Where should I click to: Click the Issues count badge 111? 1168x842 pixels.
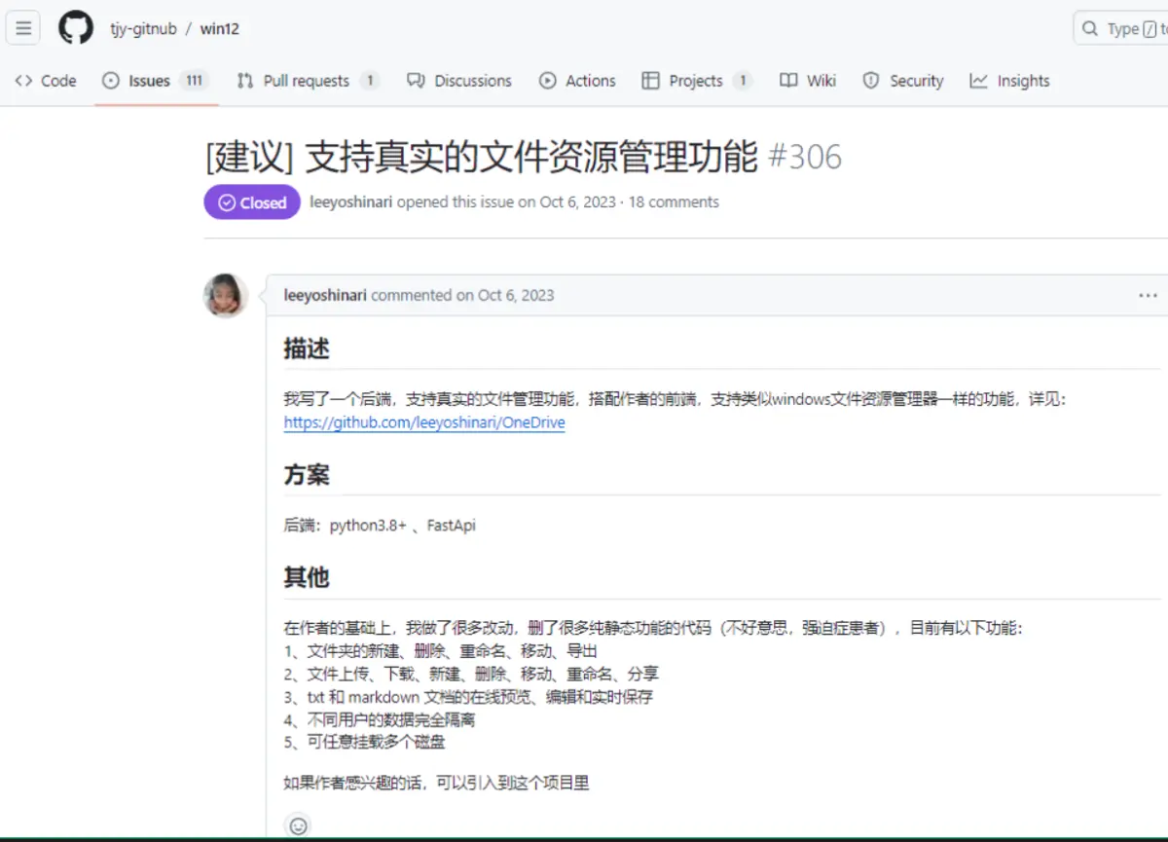pos(194,81)
